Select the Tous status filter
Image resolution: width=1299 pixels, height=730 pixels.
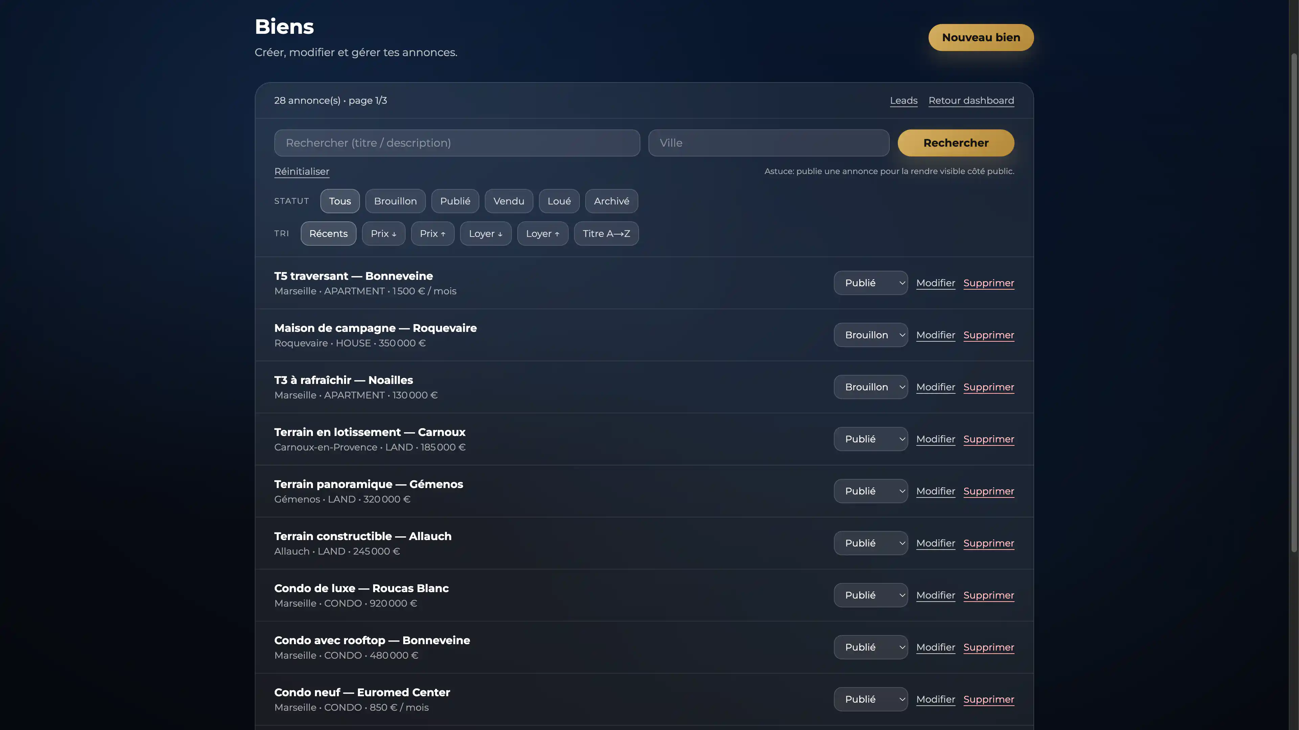click(x=339, y=201)
